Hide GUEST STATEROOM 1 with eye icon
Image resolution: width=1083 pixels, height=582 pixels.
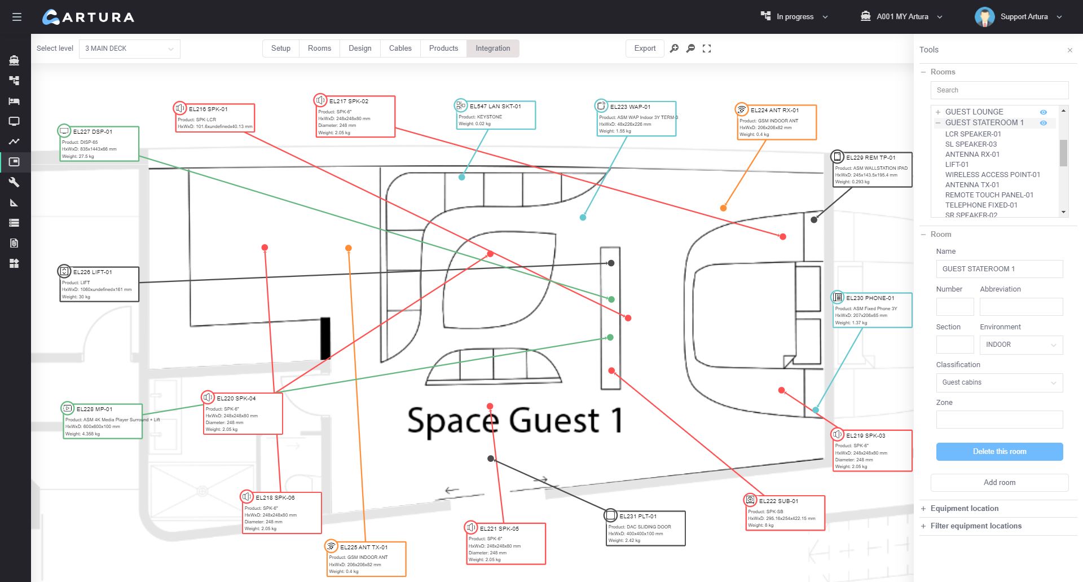pyautogui.click(x=1043, y=123)
